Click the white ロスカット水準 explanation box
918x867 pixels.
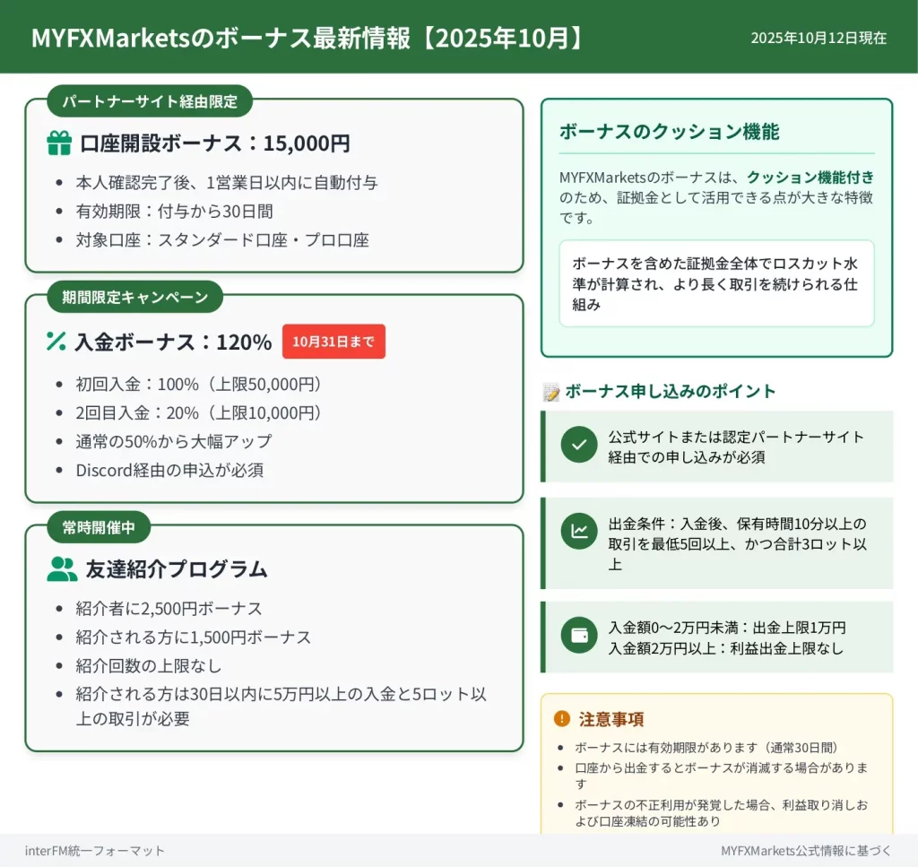[716, 283]
